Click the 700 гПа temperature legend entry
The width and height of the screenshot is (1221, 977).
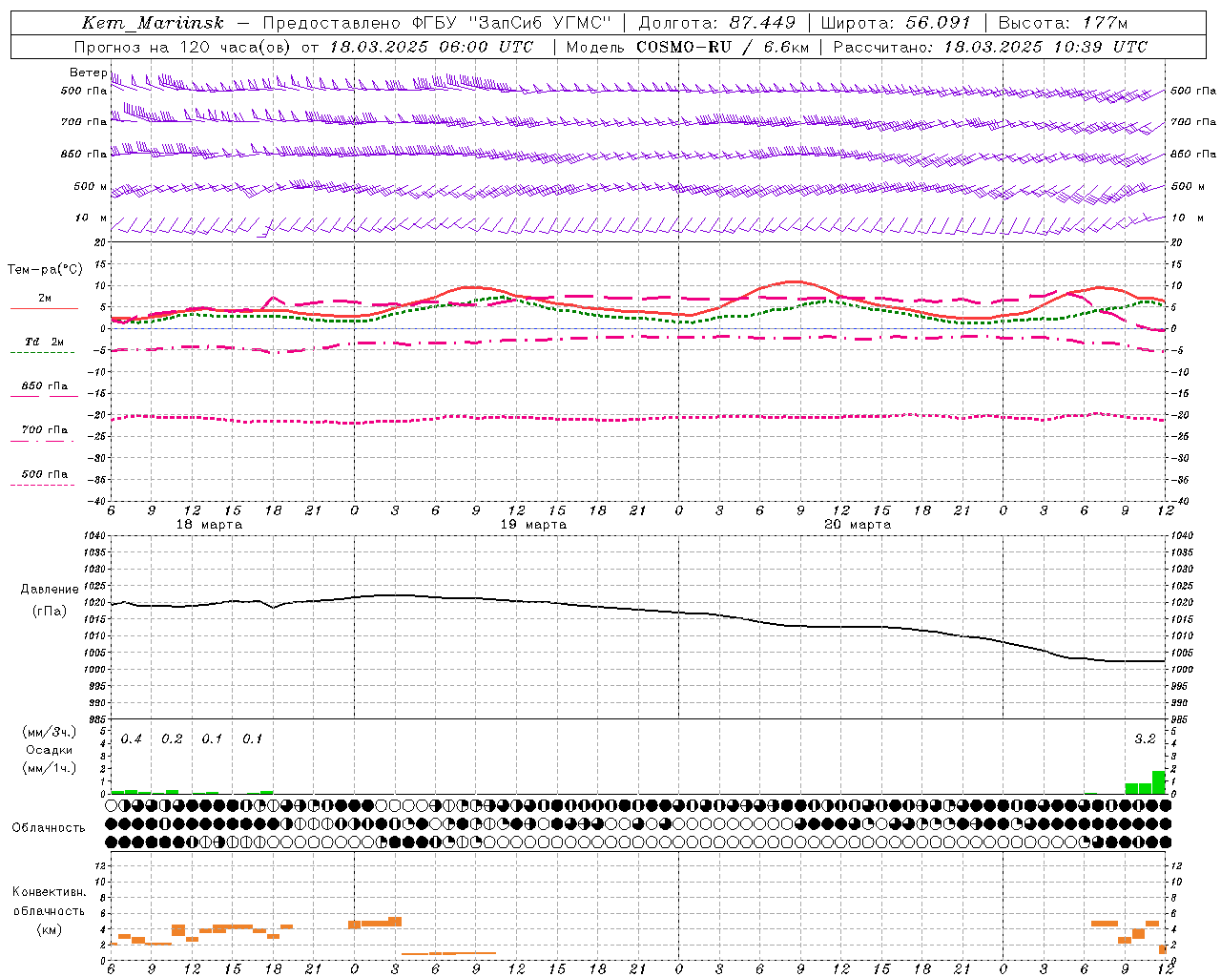[45, 429]
